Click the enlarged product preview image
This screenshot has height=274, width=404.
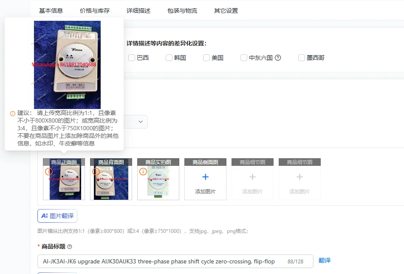[67, 65]
